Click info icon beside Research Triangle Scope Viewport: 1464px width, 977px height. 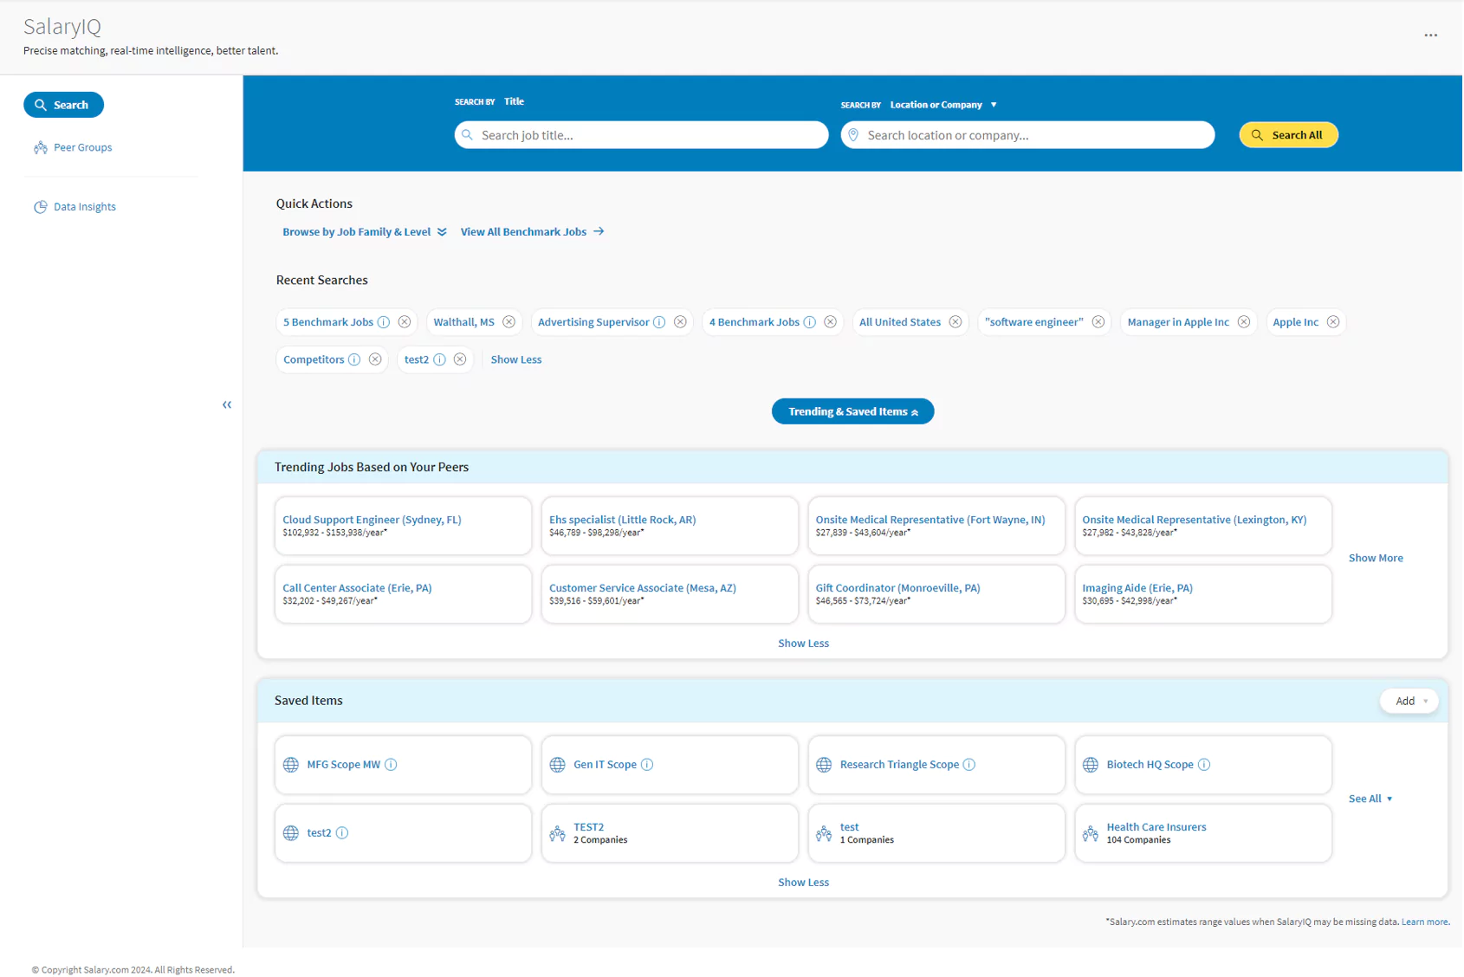tap(968, 765)
